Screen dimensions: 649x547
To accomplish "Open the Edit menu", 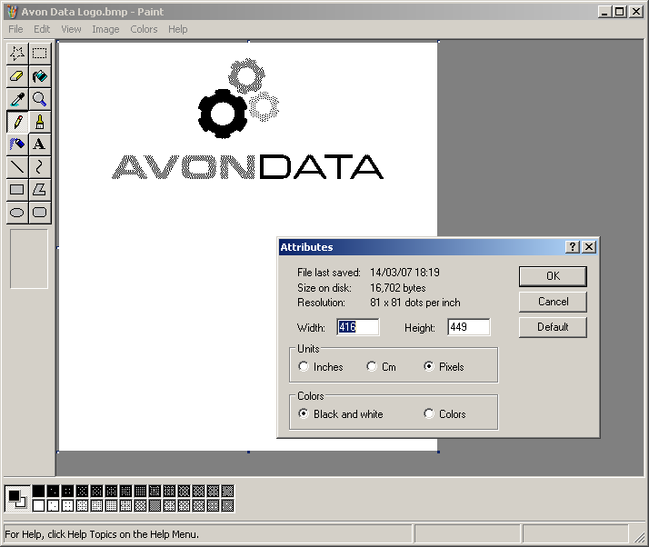I will 42,29.
